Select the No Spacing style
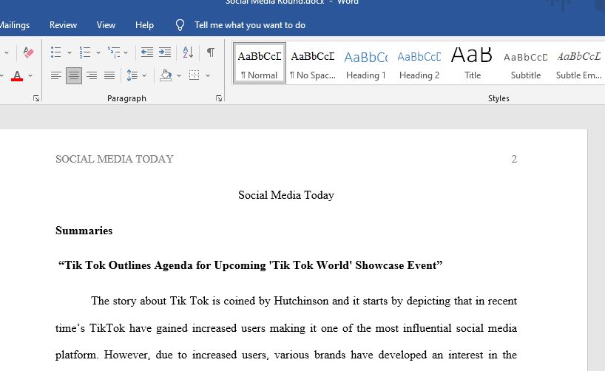Screen dimensions: 605x371 point(313,63)
